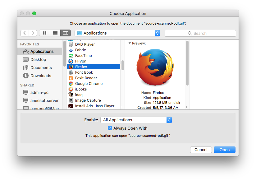The image size is (256, 181).
Task: Select the "Image Capture" name text
Action: coord(88,100)
